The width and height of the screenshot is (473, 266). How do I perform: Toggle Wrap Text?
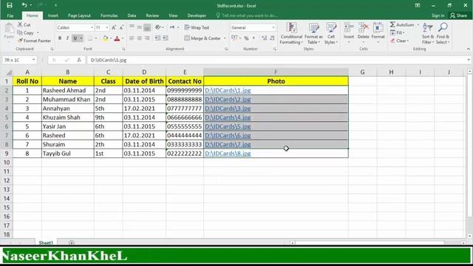click(x=197, y=27)
